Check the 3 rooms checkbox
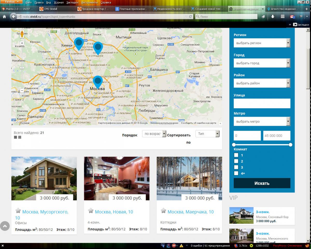This screenshot has width=311, height=249. 236,167
